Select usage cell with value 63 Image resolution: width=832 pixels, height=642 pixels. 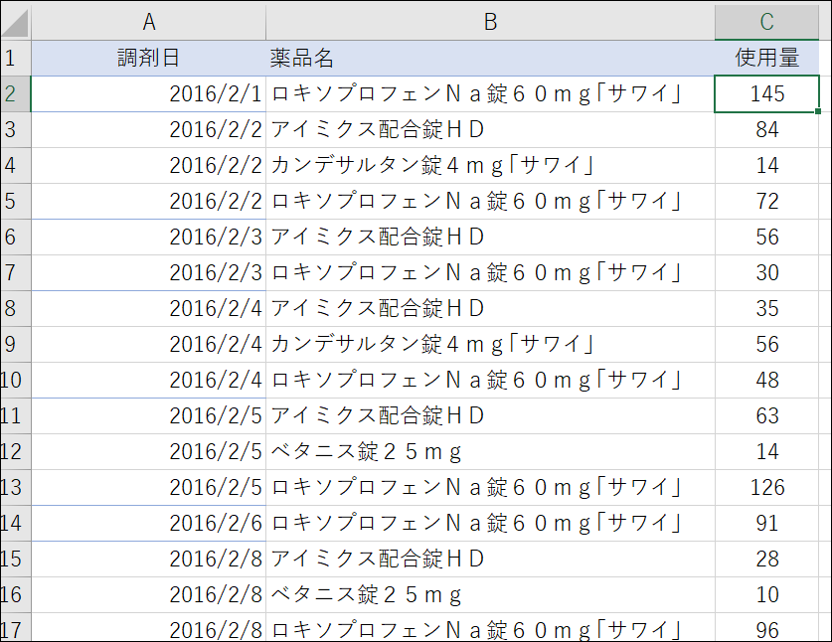tap(766, 416)
